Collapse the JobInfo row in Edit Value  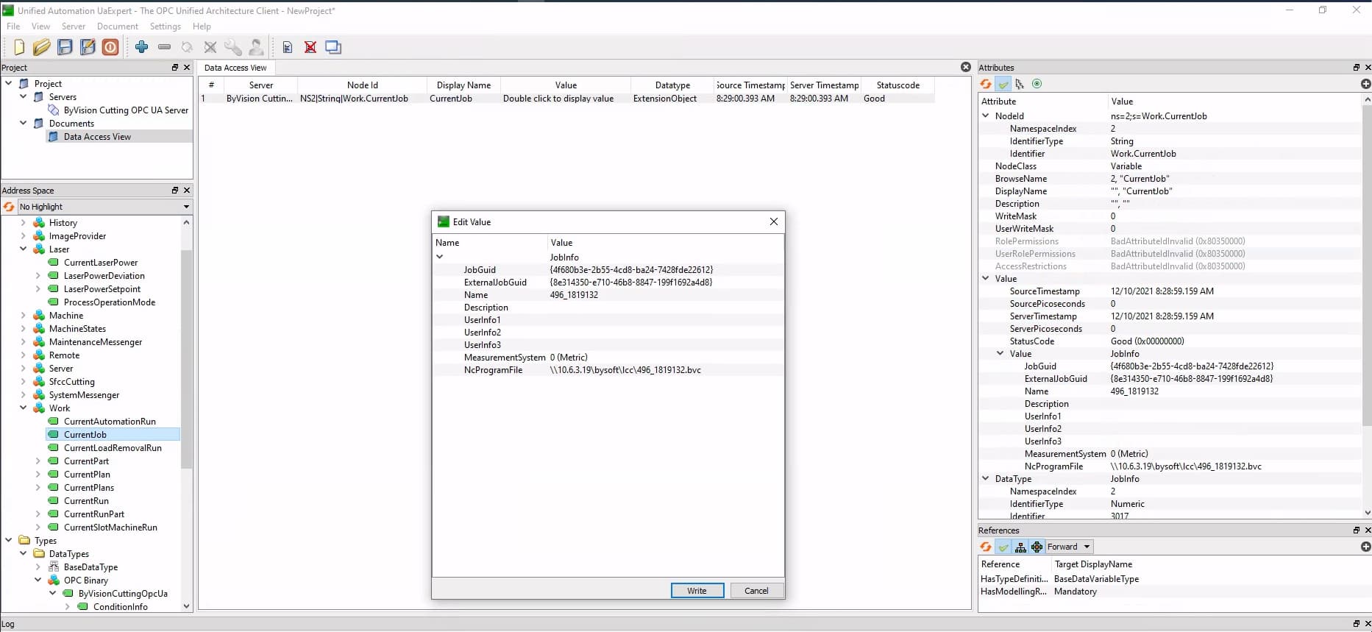440,257
